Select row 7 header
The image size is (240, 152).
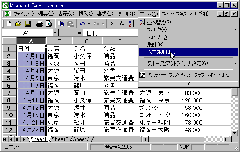[9, 93]
